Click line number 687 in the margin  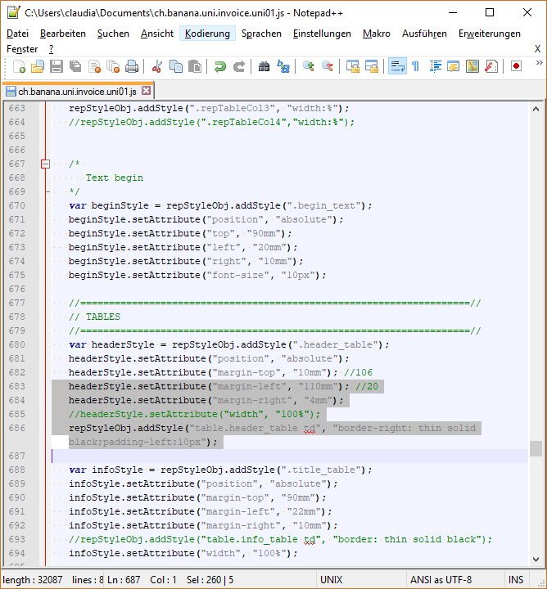pyautogui.click(x=17, y=456)
